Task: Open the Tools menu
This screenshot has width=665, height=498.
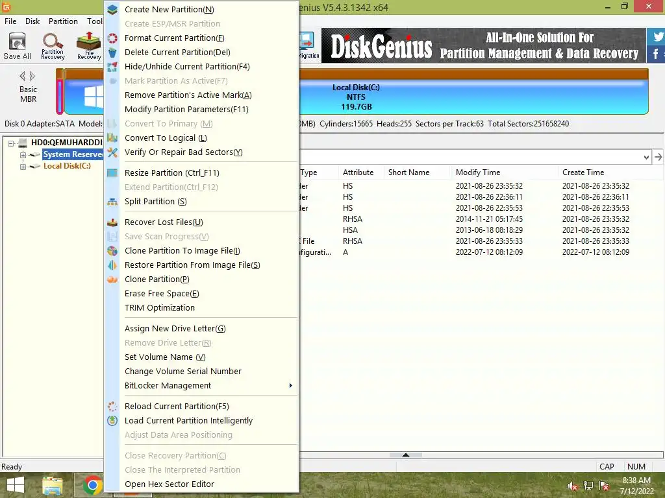Action: (95, 21)
